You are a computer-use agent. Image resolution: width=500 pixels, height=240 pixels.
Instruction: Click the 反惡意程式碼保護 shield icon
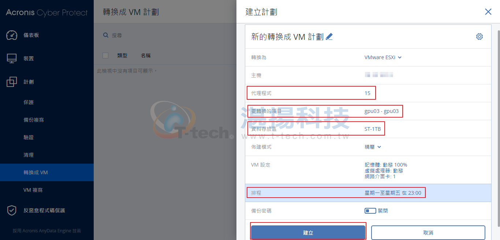(x=12, y=210)
